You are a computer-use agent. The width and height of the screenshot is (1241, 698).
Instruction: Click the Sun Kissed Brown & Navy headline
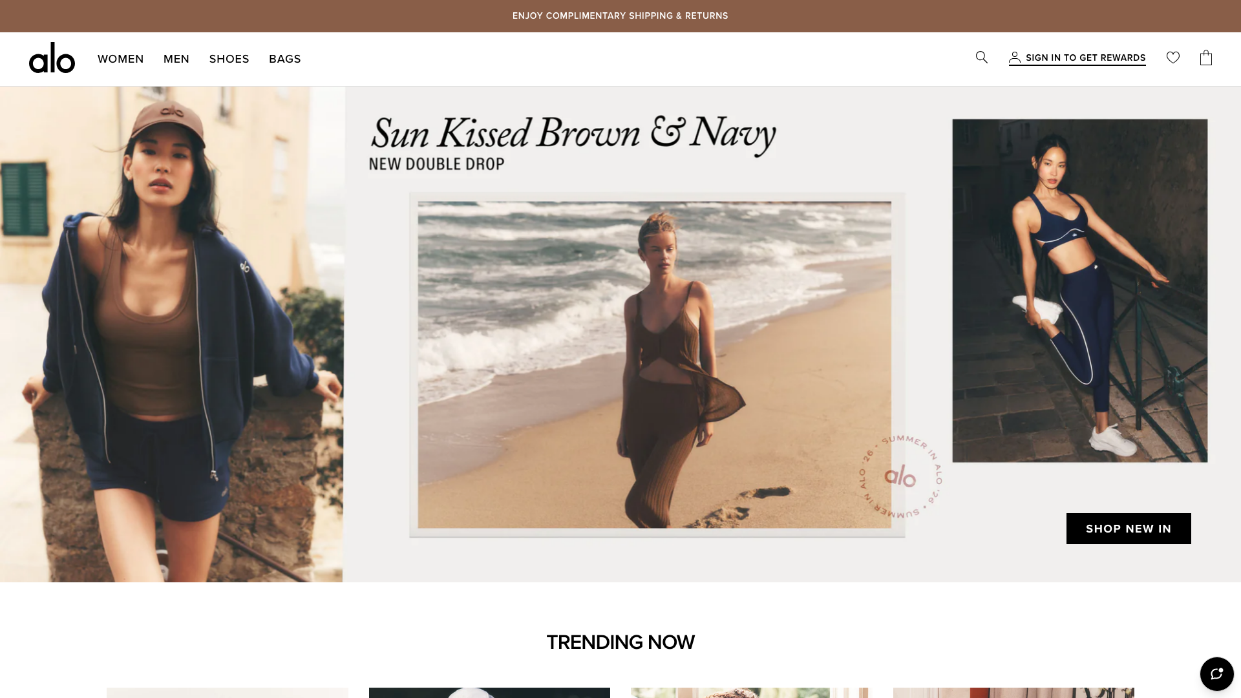click(573, 134)
